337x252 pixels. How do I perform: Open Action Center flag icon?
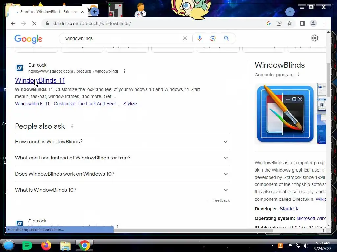coord(290,246)
